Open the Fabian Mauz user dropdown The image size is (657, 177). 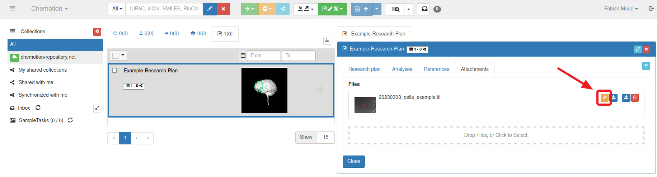(621, 9)
